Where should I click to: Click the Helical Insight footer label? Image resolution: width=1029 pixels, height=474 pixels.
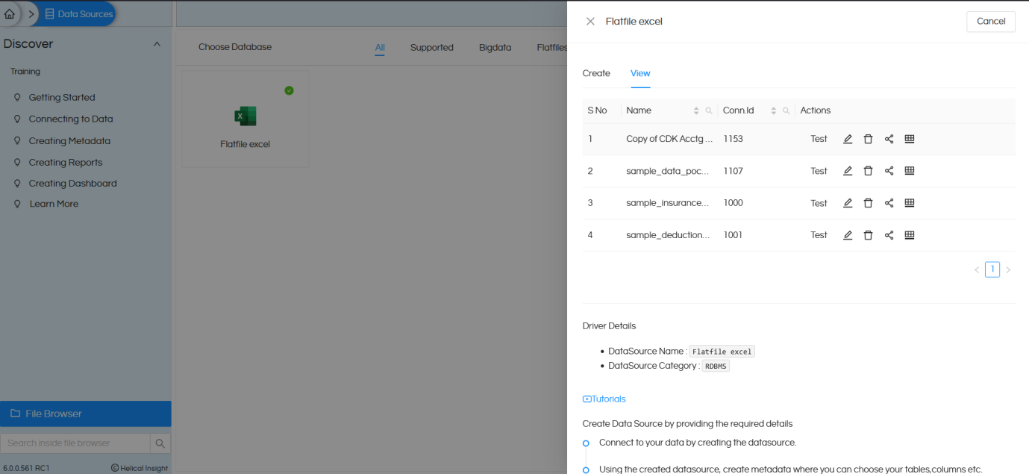point(140,468)
